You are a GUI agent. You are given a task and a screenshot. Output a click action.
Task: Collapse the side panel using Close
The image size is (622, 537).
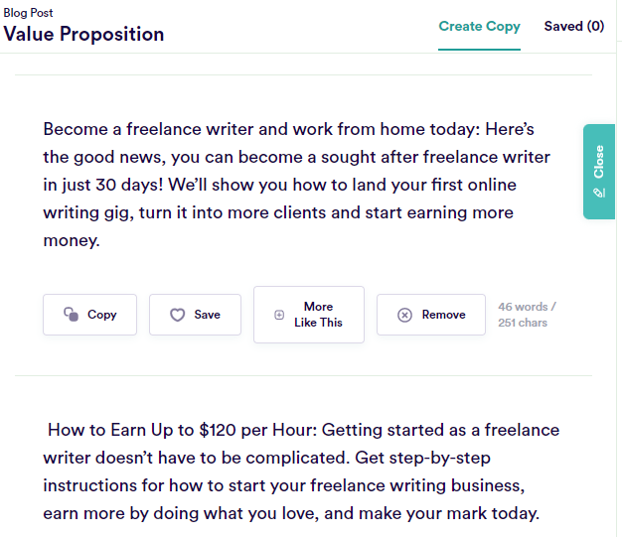pos(599,172)
